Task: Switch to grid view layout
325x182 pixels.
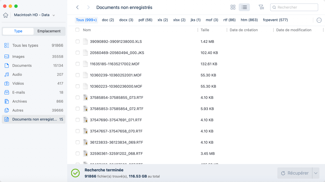Action: (233, 7)
